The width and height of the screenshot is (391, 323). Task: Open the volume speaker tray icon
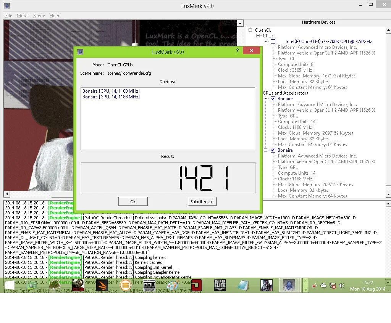pos(341,286)
